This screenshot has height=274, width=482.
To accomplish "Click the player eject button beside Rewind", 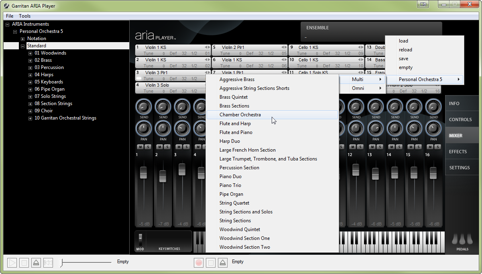I will tap(36, 263).
